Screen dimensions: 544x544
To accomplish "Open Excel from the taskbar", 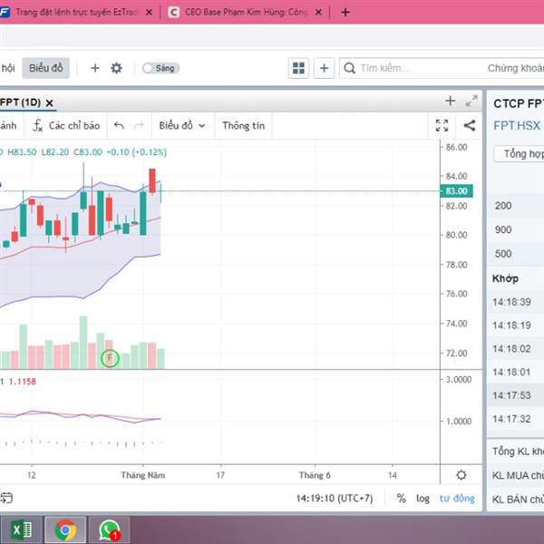I will pos(22,530).
